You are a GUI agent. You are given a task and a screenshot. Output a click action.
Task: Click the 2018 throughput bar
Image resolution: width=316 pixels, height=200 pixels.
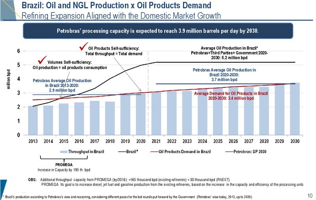110,118
